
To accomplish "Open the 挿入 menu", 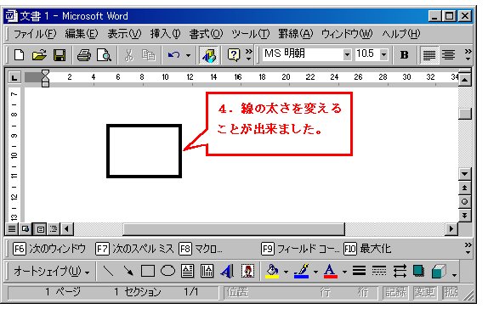I will [165, 34].
